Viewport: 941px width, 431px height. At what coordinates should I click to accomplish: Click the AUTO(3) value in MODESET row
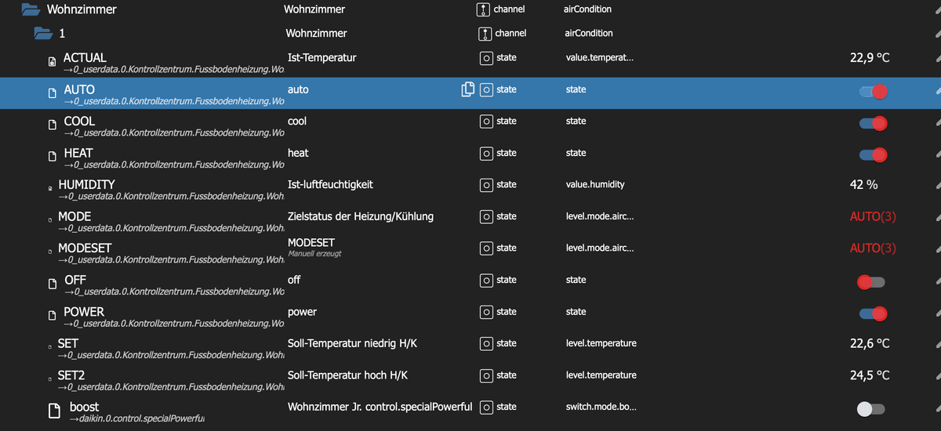873,248
